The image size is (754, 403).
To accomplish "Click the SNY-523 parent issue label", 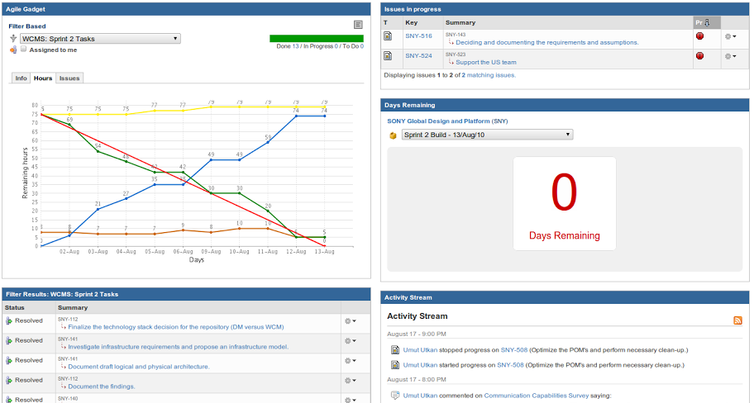I will (x=455, y=55).
